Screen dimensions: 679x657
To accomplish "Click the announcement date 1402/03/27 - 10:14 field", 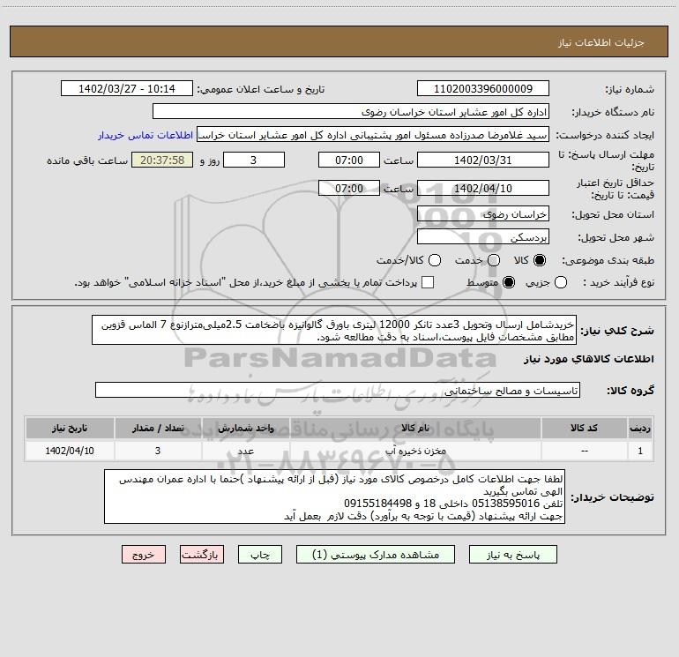I will click(127, 88).
